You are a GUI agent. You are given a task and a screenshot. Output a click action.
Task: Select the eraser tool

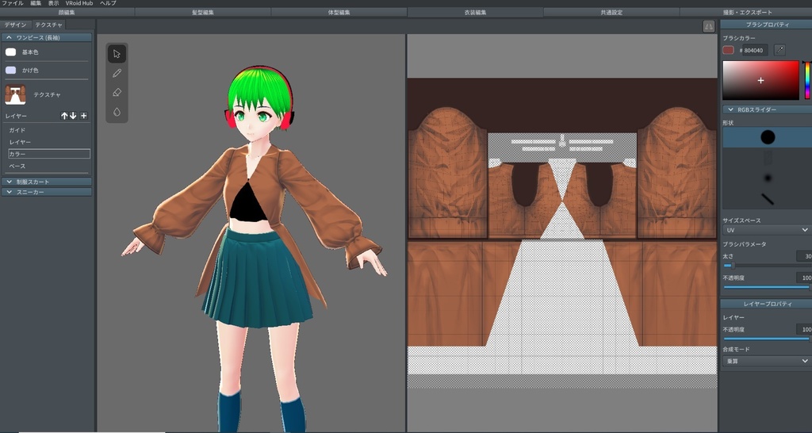117,93
